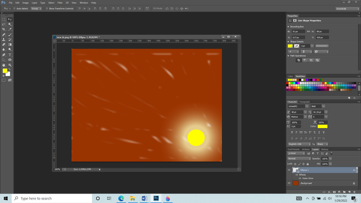Open the Auto-Select Group dropdown
The height and width of the screenshot is (203, 361).
point(36,8)
